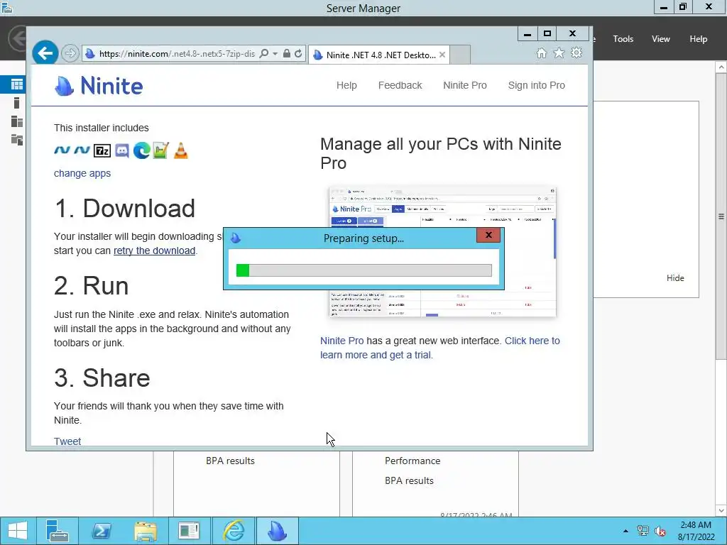Click Hide in Server Manager welcome panel
Screen dimensions: 727x545
[675, 278]
